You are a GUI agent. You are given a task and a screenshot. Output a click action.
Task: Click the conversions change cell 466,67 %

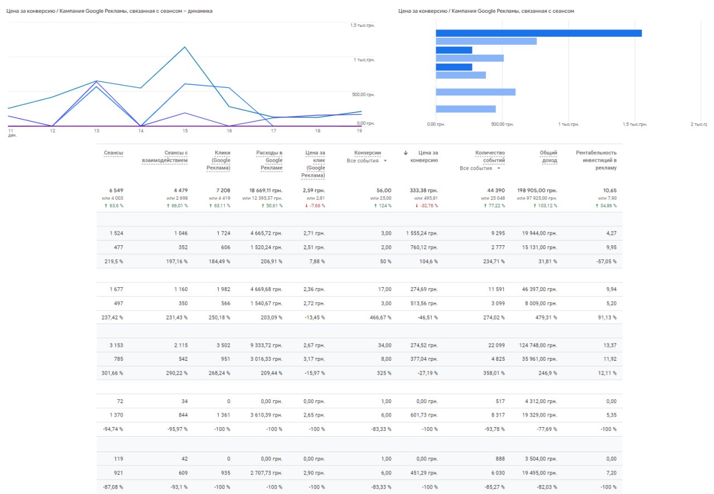coord(380,317)
